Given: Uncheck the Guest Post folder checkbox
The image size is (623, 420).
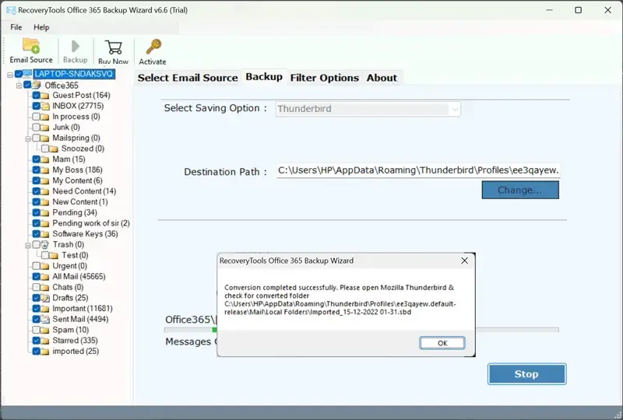Looking at the screenshot, I should pos(36,96).
